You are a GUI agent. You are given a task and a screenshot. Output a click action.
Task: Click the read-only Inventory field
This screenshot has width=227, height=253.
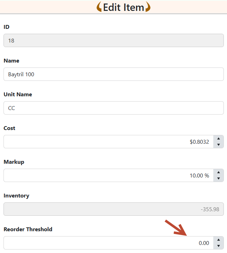pyautogui.click(x=113, y=209)
